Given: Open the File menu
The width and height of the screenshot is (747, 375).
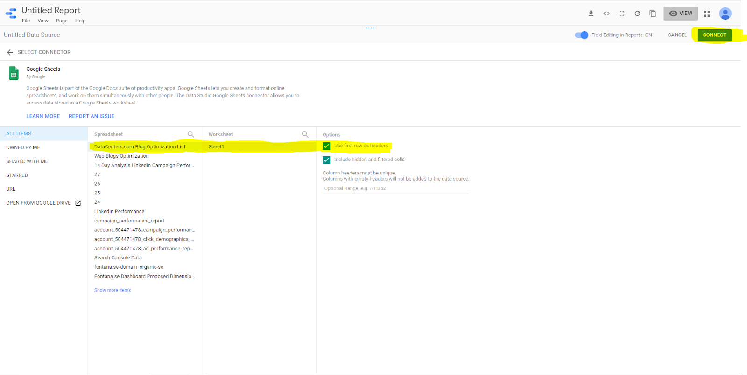Looking at the screenshot, I should (26, 21).
